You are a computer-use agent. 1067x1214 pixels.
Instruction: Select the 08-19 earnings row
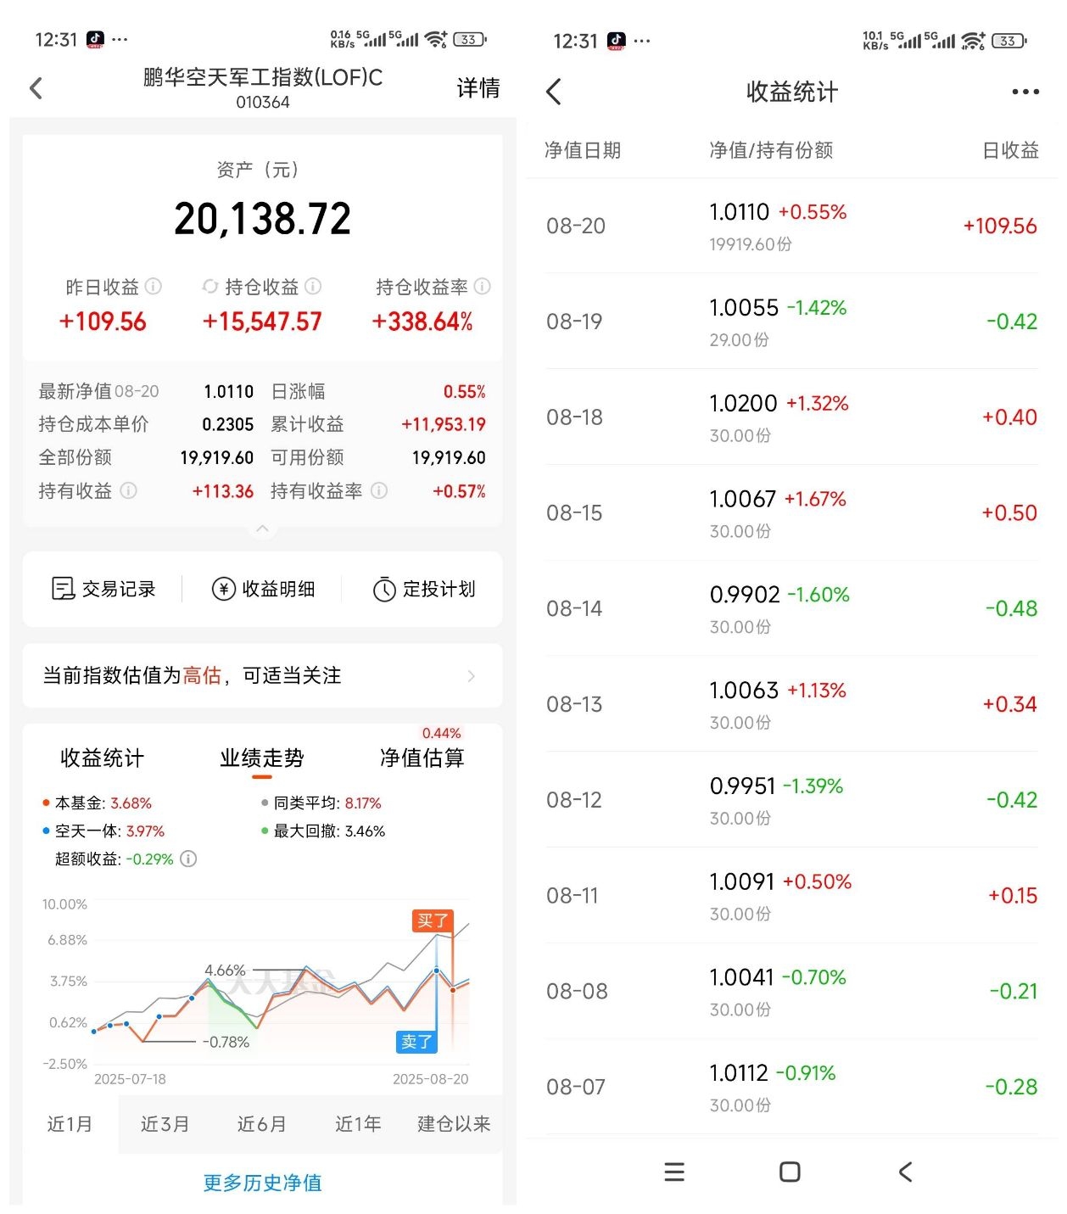pos(791,322)
